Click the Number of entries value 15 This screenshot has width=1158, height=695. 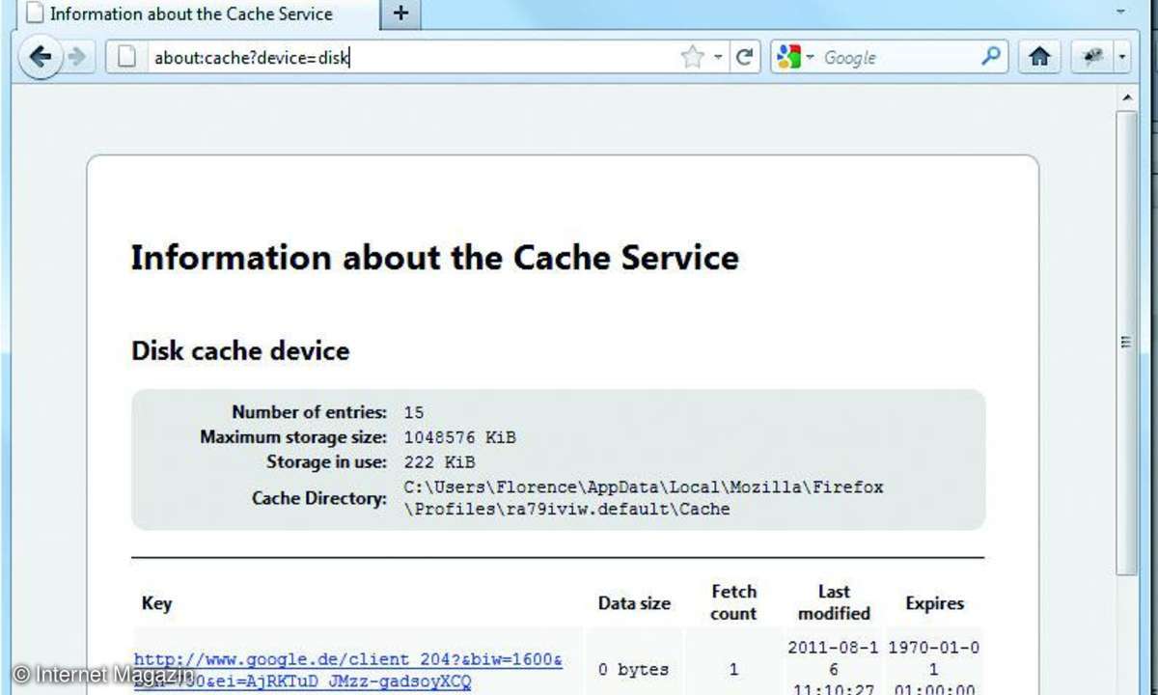point(414,412)
